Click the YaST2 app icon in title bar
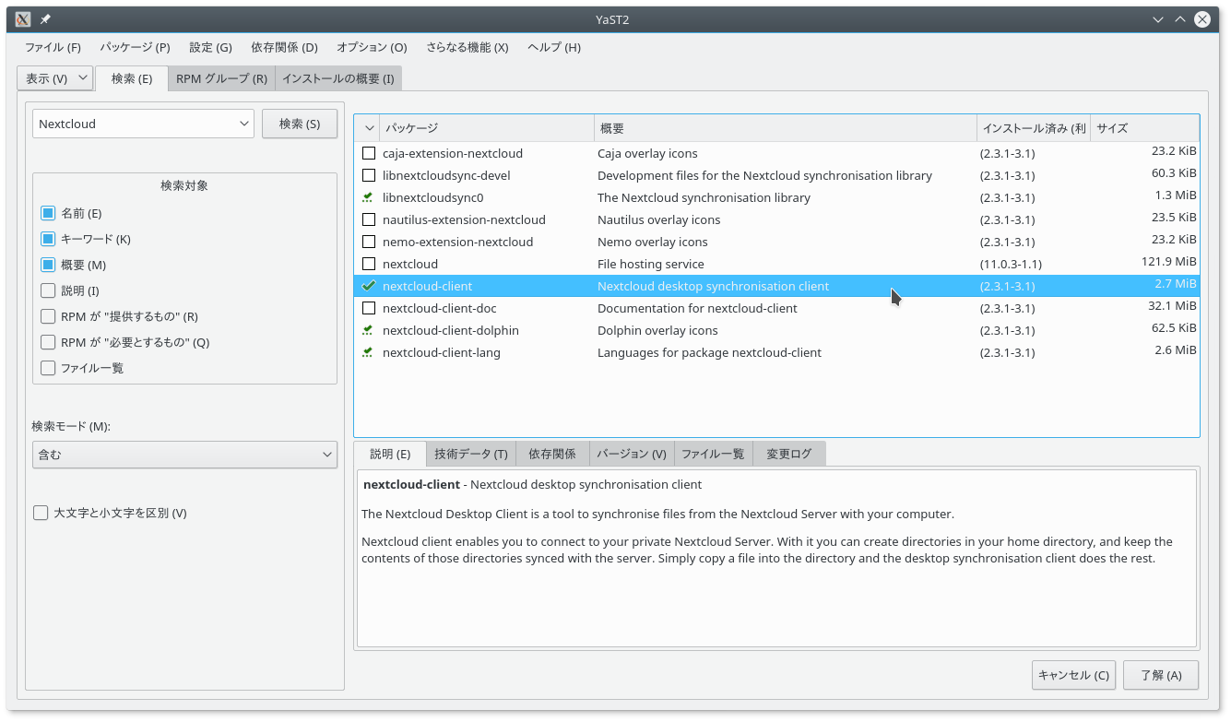This screenshot has height=722, width=1231. pos(23,19)
